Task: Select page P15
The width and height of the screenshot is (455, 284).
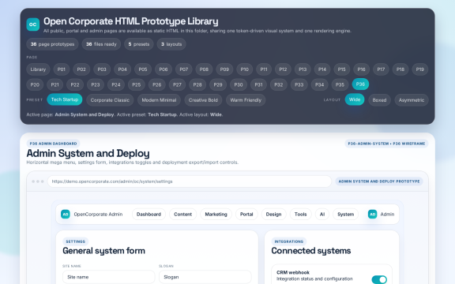Action: 342,69
